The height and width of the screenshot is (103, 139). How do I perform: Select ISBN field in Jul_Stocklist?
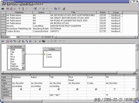click(x=13, y=50)
